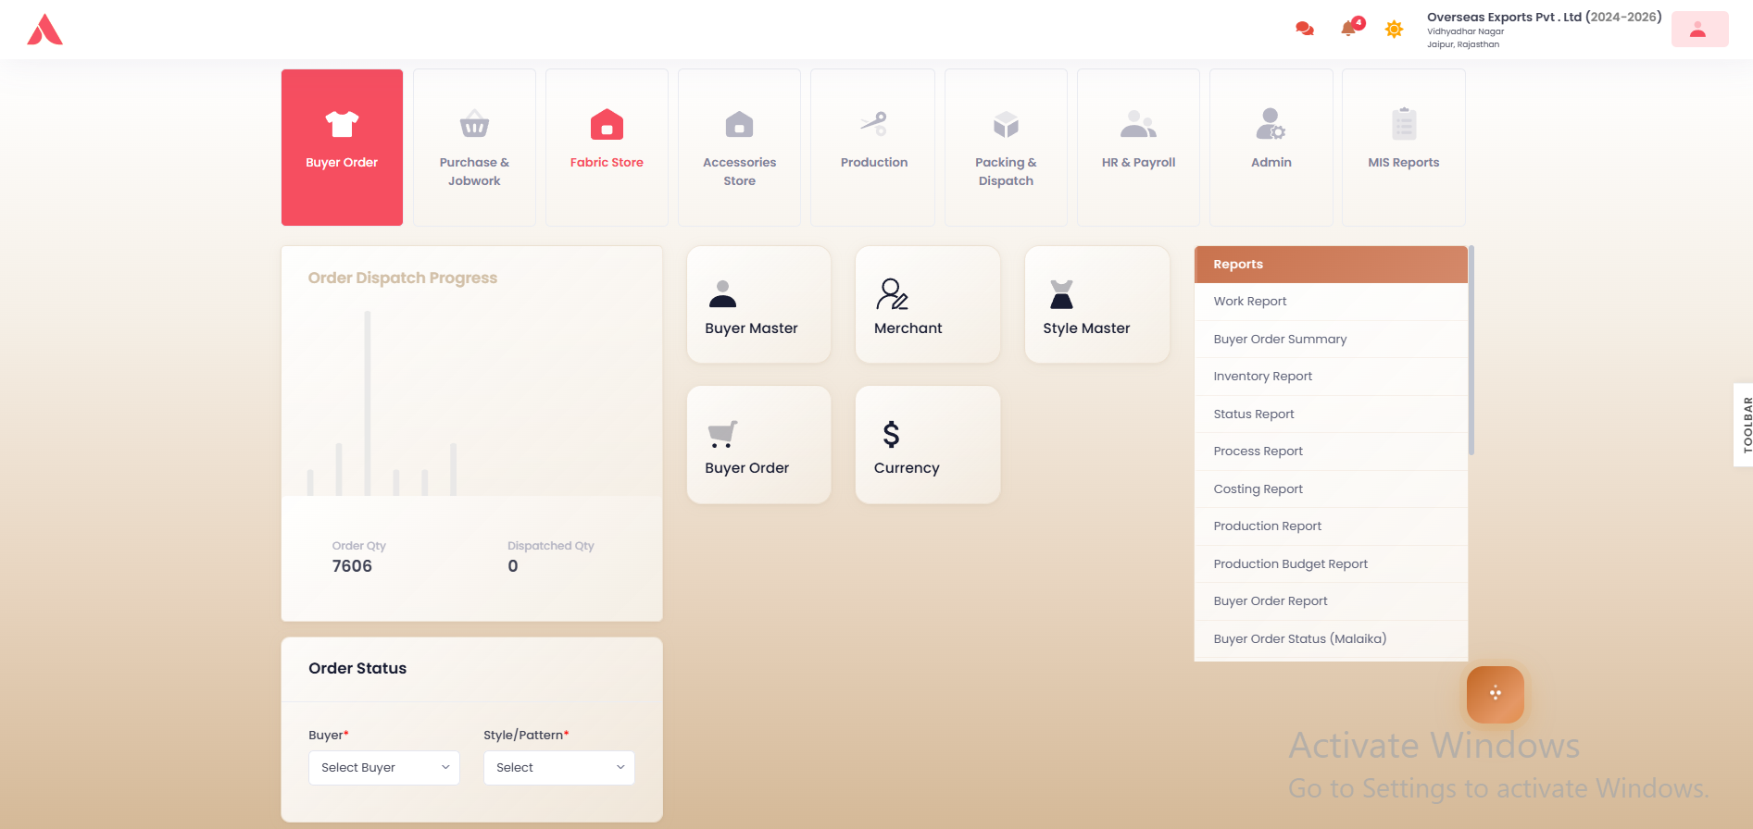
Task: Click the Style Master dress icon
Action: (x=1061, y=294)
